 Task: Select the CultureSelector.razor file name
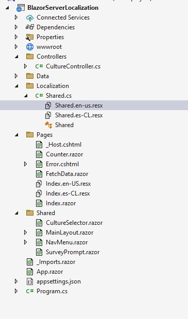point(74,223)
